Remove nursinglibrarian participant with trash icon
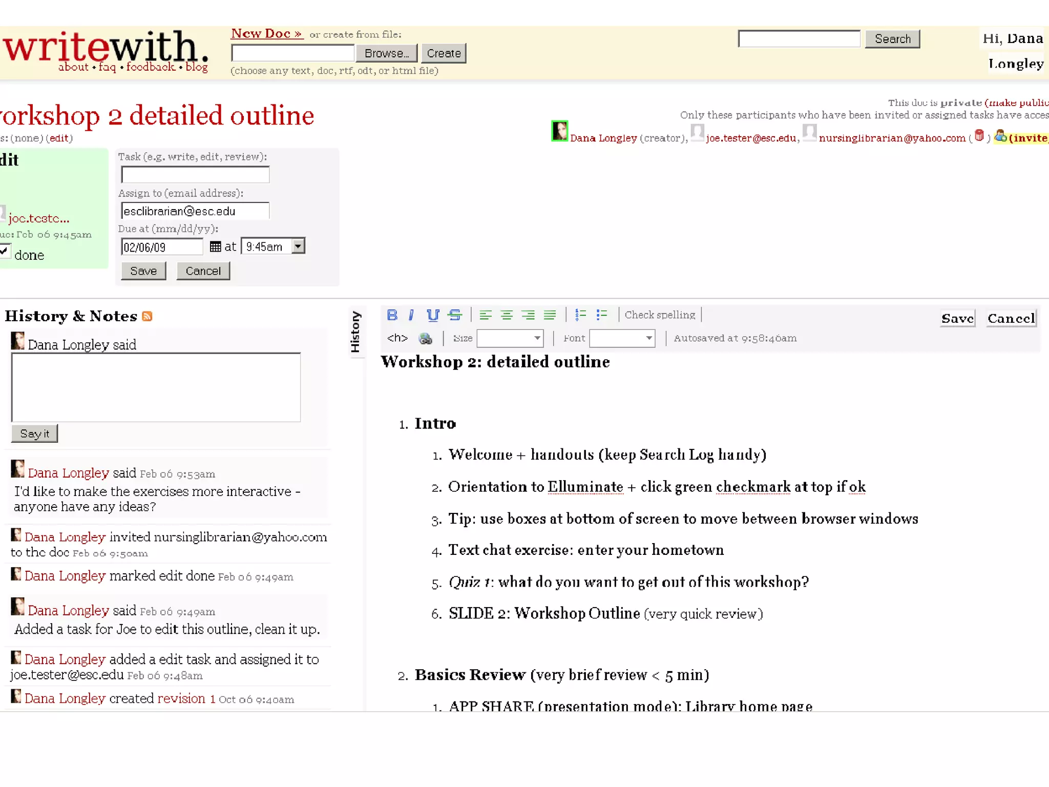1049x787 pixels. tap(979, 136)
